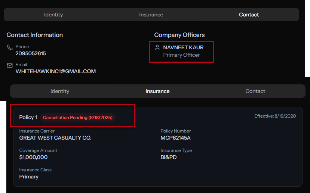310x193 pixels.
Task: Click the Insurance Carrier label
Action: click(37, 131)
